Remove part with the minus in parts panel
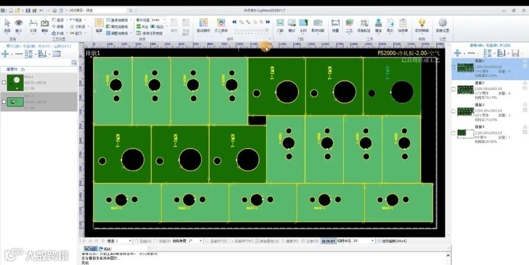 click(x=19, y=54)
